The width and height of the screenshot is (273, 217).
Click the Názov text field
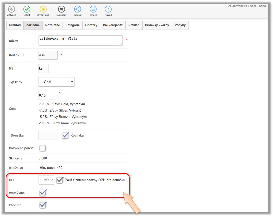pos(80,40)
